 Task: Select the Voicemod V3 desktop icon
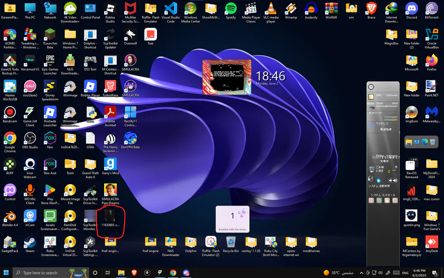click(x=30, y=63)
